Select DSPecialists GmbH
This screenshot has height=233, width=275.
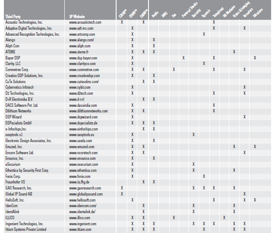19,123
